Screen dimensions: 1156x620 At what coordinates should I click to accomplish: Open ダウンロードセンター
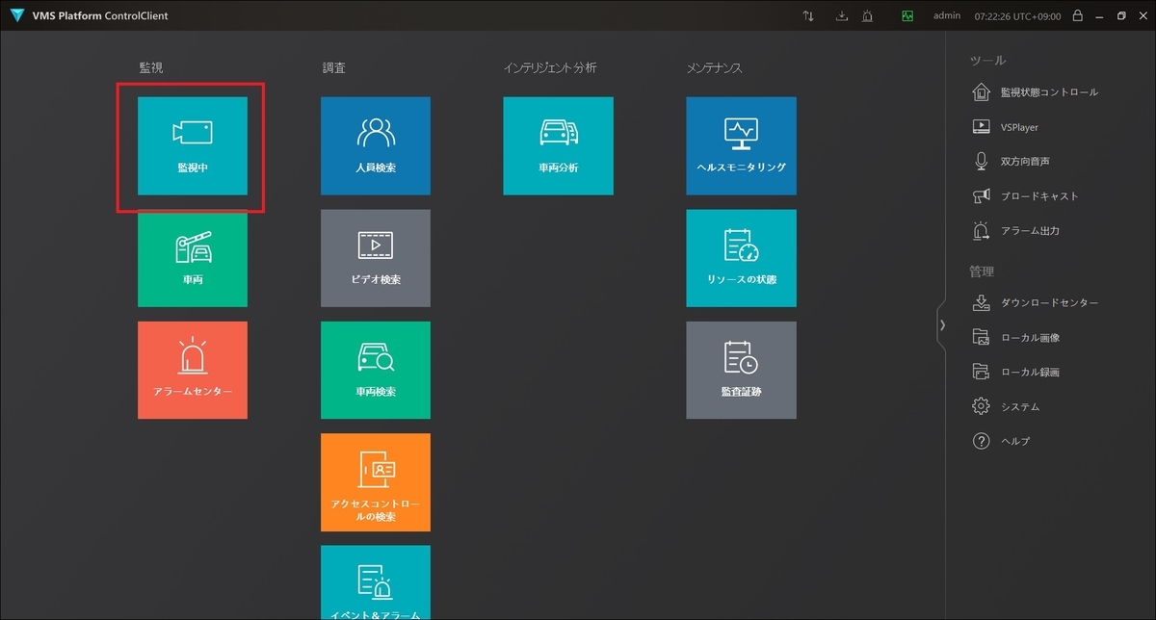[1036, 302]
